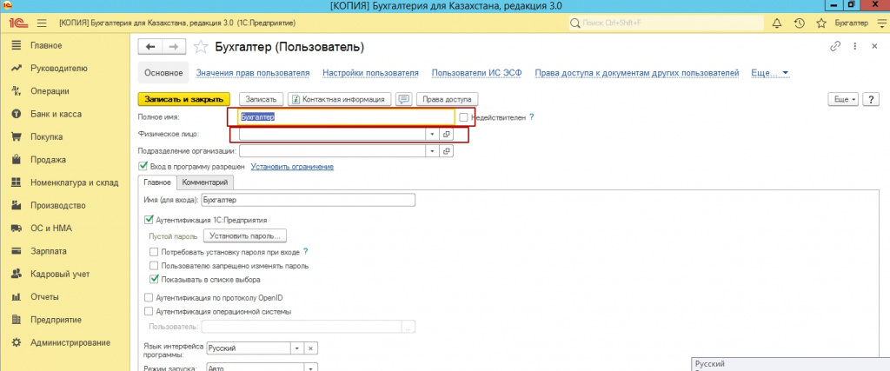The width and height of the screenshot is (890, 371).
Task: Toggle Аутентификация 1С:Предприятия checkbox
Action: click(x=149, y=220)
